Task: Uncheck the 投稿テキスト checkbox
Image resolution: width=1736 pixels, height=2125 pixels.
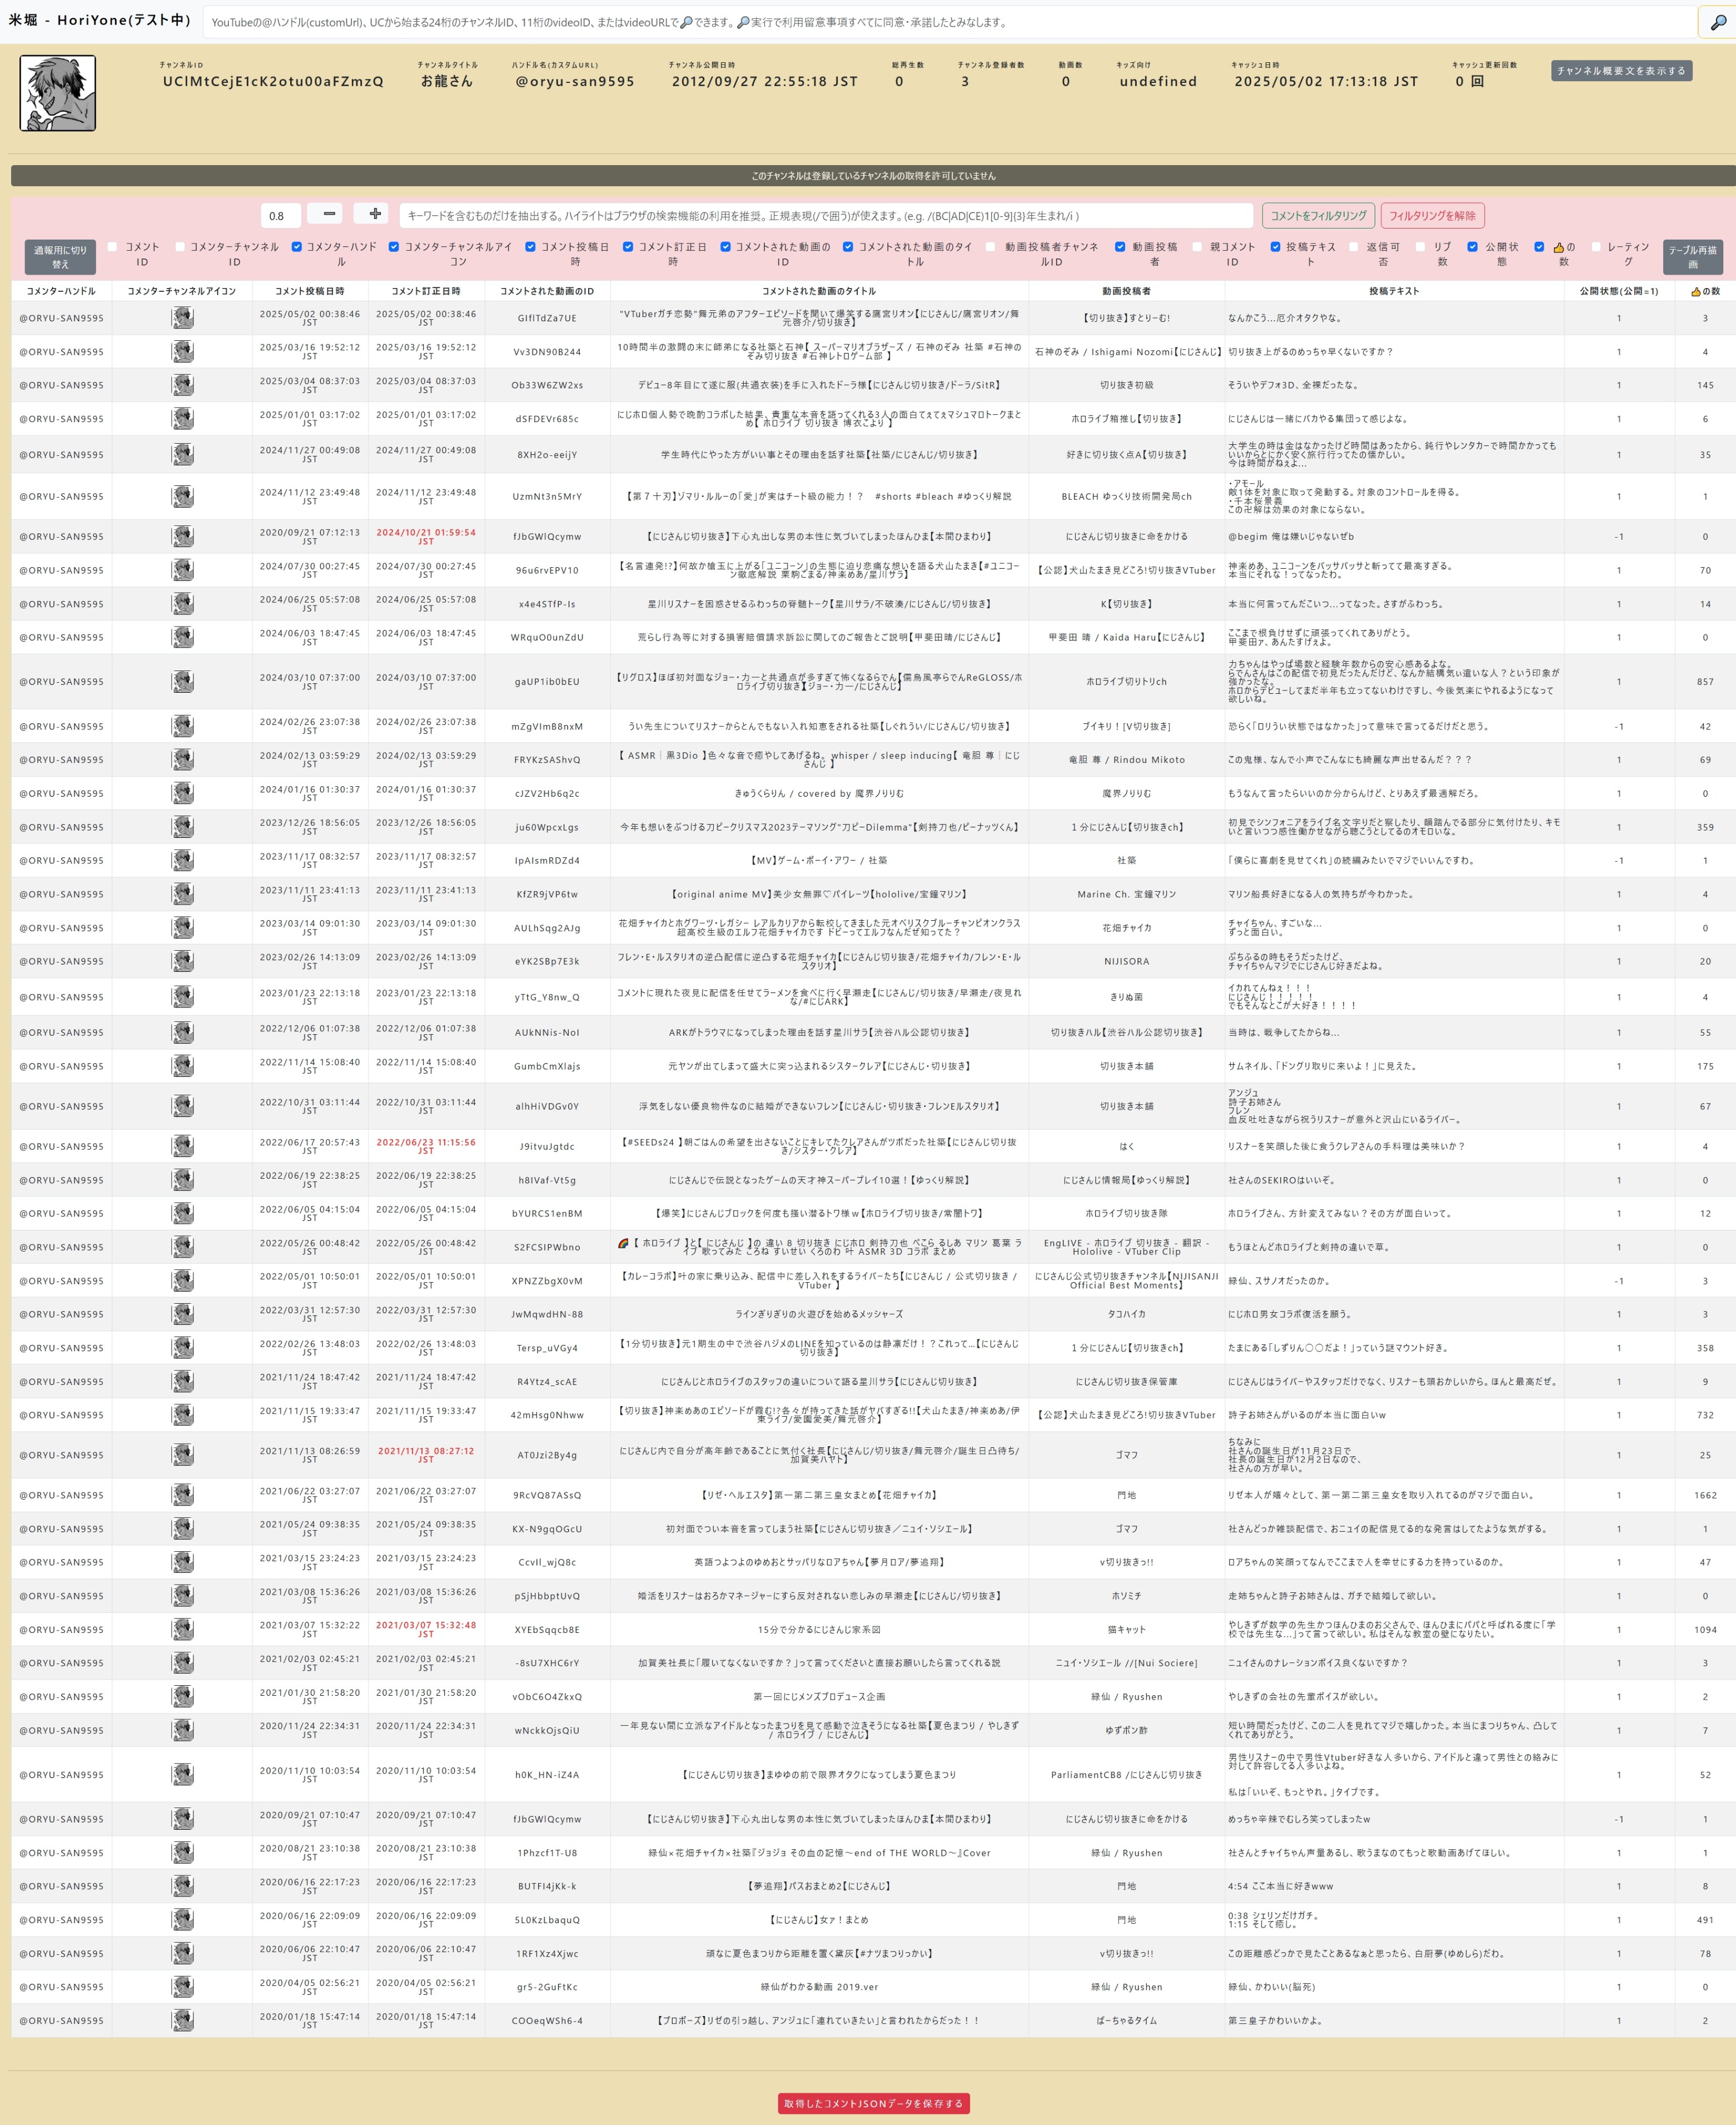Action: [x=1275, y=247]
